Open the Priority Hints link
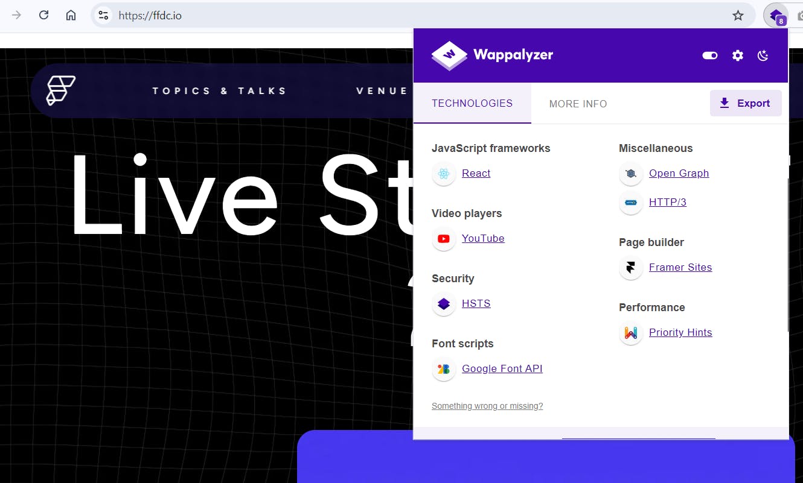 (x=680, y=332)
